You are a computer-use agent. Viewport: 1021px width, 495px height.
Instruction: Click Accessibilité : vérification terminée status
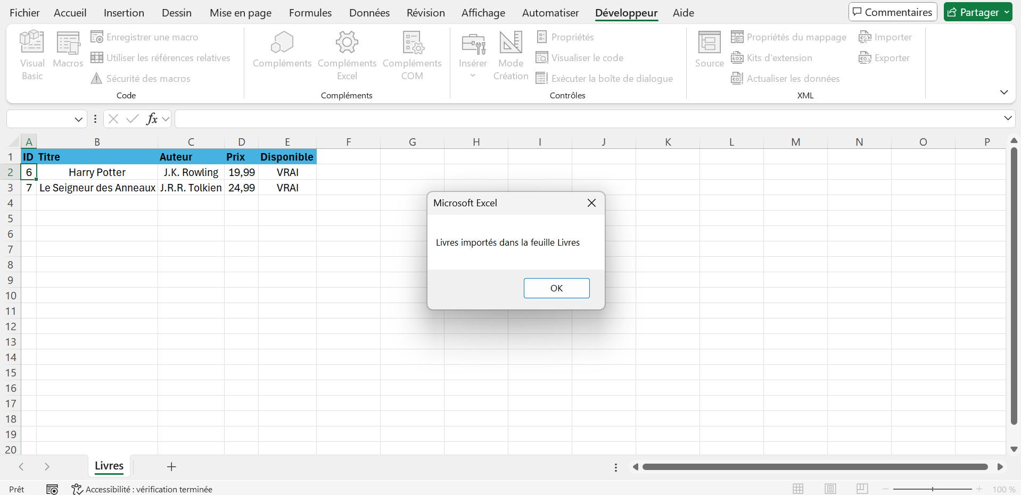[142, 489]
